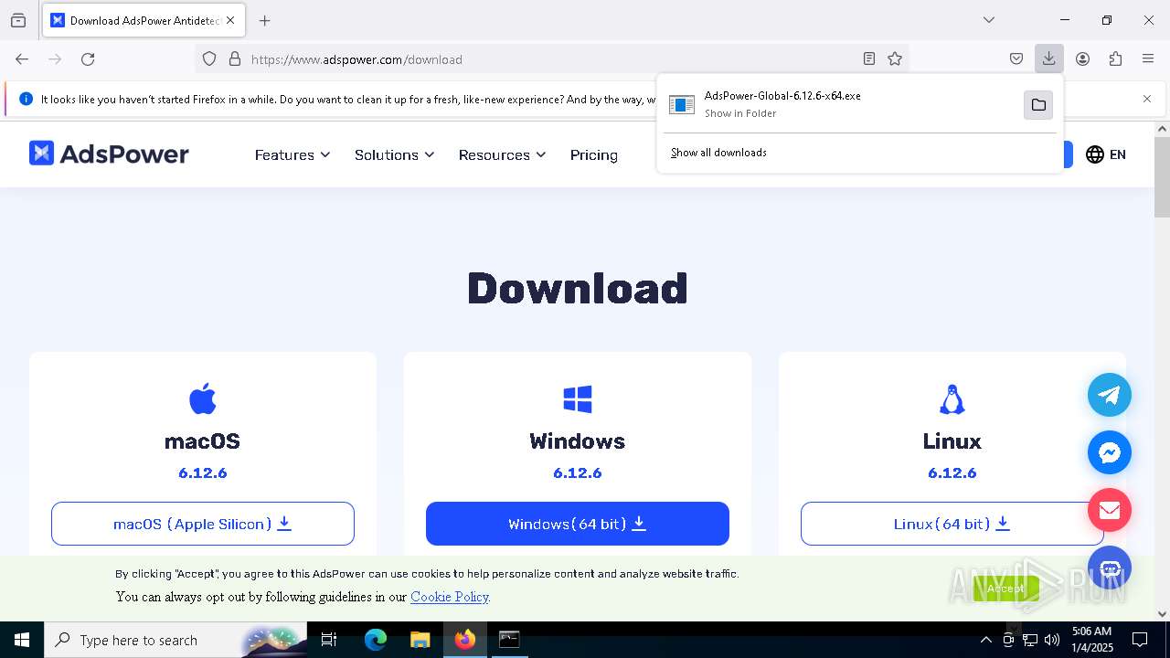Download macOS (Apple Silicon) installer
1170x658 pixels.
203,524
